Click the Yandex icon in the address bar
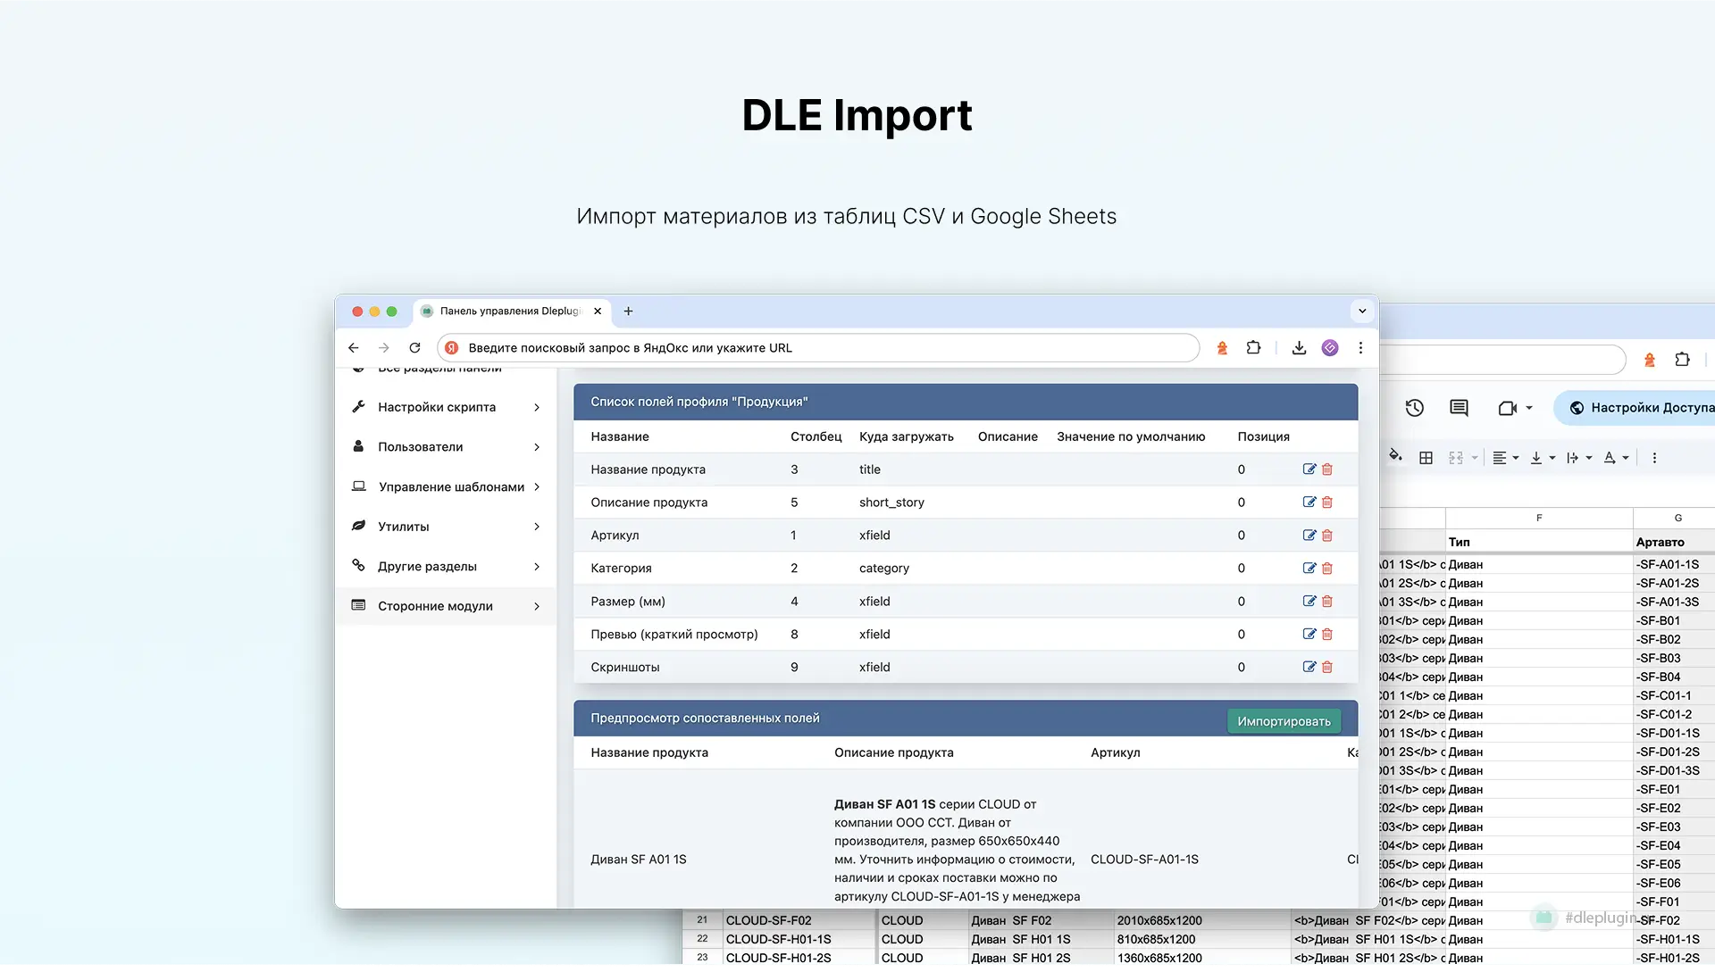Image resolution: width=1715 pixels, height=972 pixels. (452, 348)
